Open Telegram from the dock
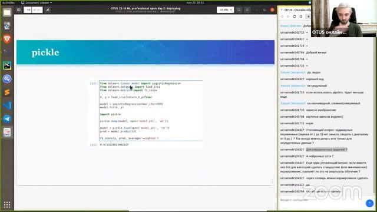This screenshot has width=377, height=212. pyautogui.click(x=7, y=119)
